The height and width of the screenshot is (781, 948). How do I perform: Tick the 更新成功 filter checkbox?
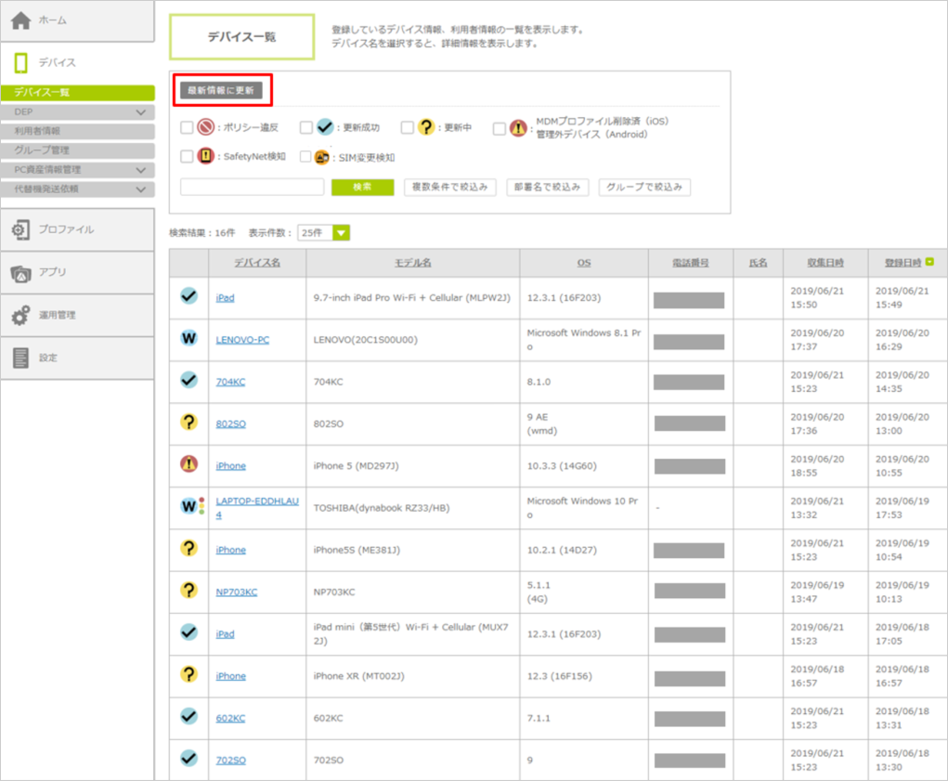pos(306,128)
